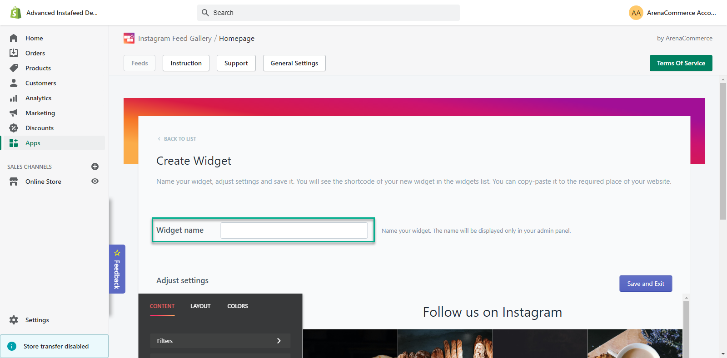Viewport: 727px width, 358px height.
Task: Click the BACK TO LIST link
Action: (x=177, y=139)
